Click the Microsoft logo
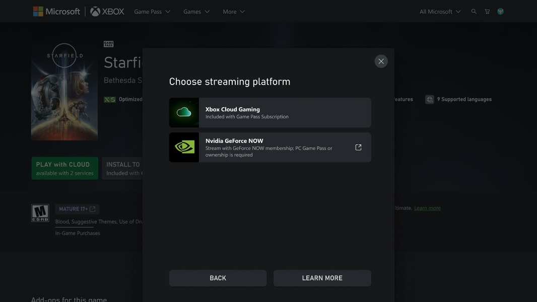Viewport: 537px width, 302px height. (56, 11)
